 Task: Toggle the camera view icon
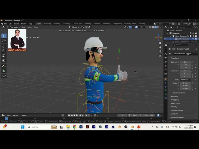click(x=160, y=52)
